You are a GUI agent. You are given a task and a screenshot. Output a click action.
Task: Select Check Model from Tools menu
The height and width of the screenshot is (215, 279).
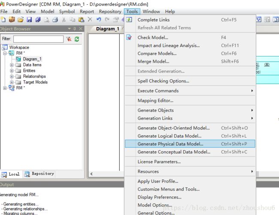click(190, 37)
